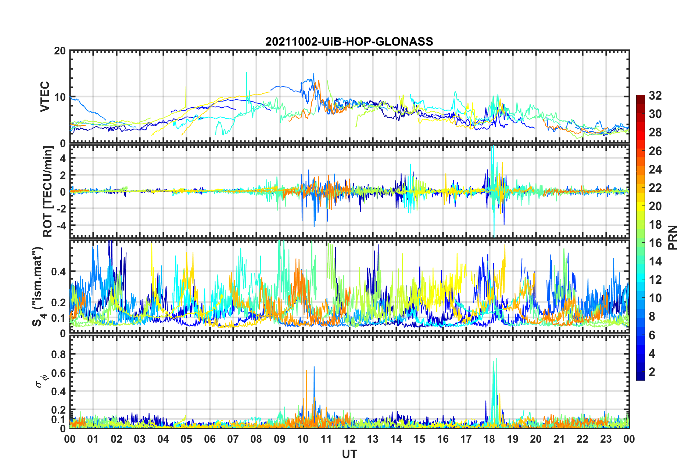Viewport: 699px width, 475px height.
Task: Click colorbar tick value 24
Action: [655, 169]
